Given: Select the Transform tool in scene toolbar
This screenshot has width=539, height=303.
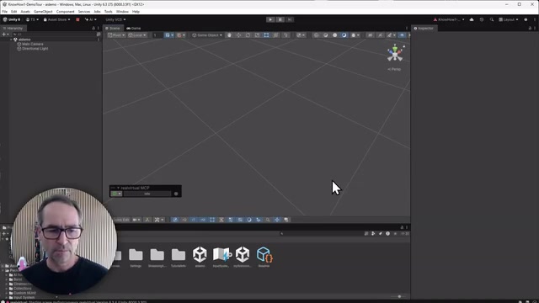Looking at the screenshot, I should pos(275,35).
